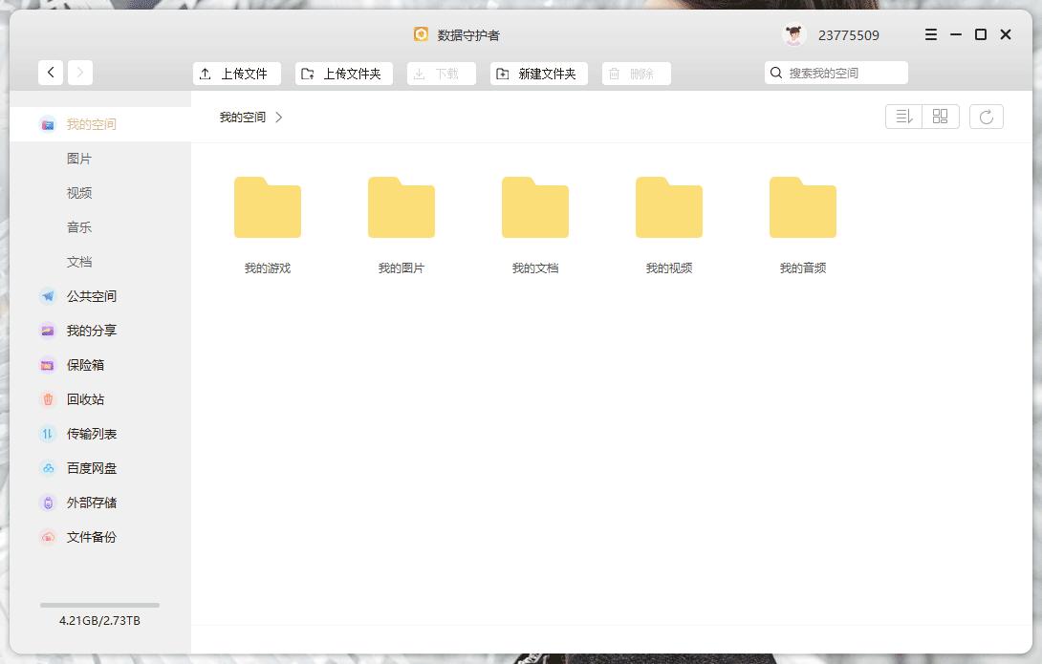
Task: Open 我的分享 my shares
Action: click(x=82, y=330)
